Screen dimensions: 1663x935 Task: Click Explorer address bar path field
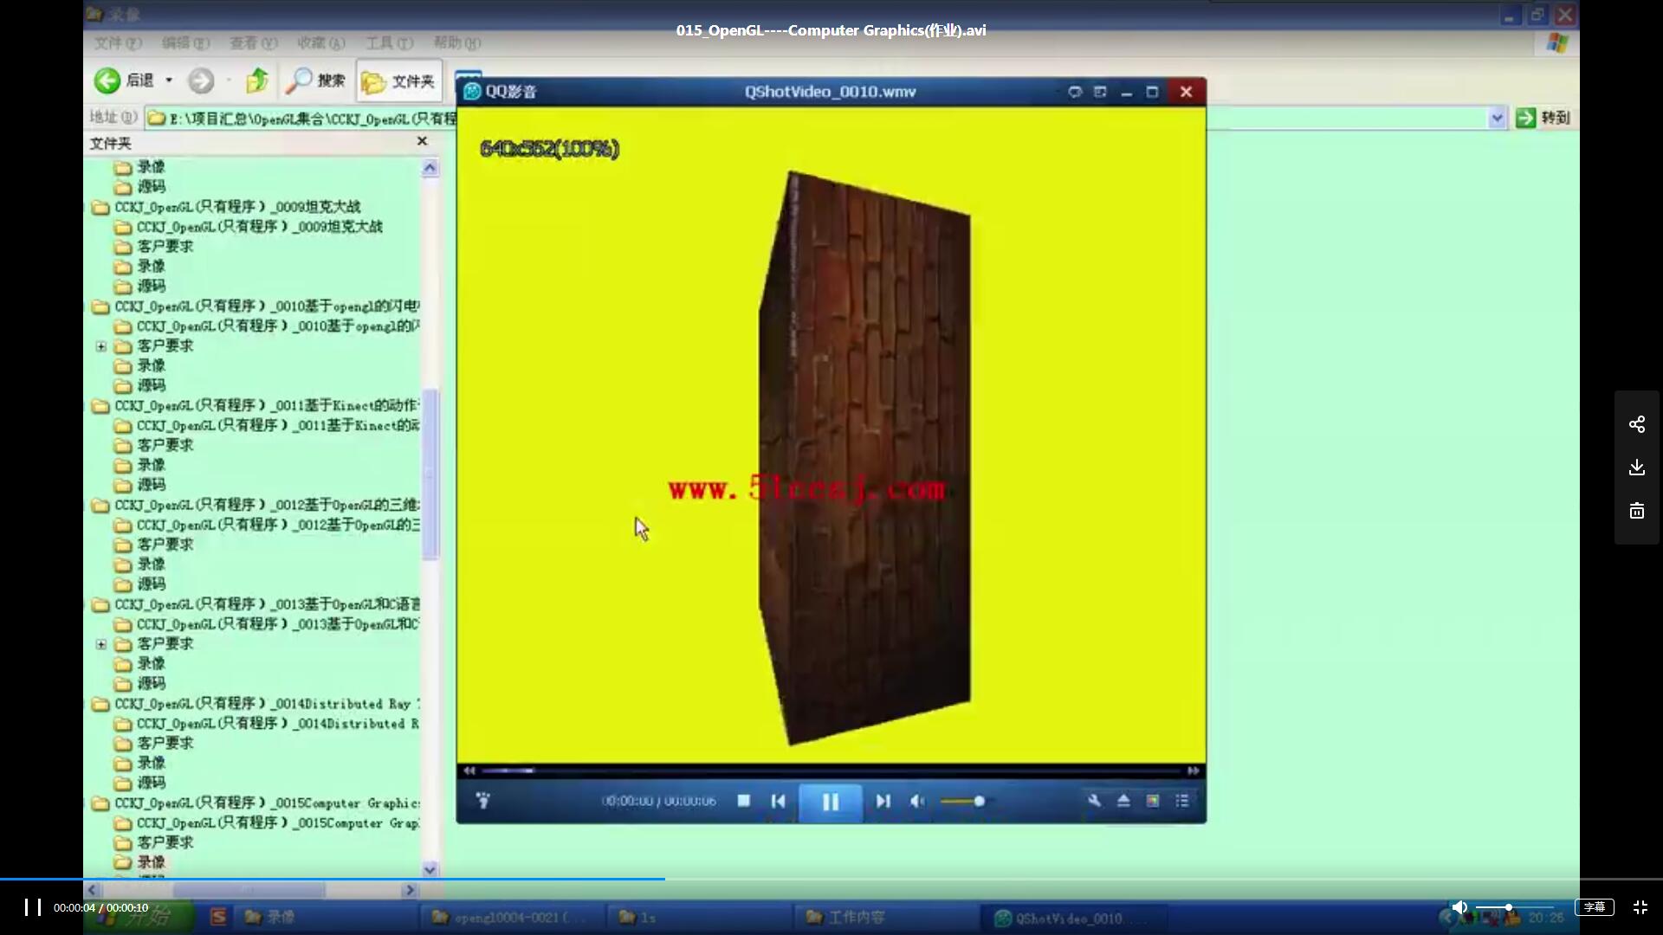click(301, 119)
